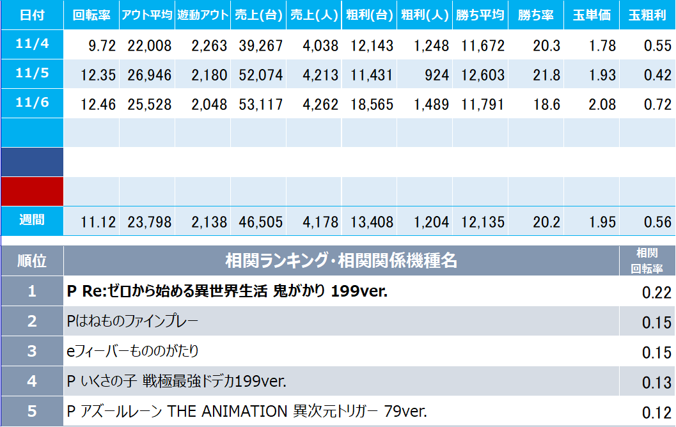Image resolution: width=676 pixels, height=427 pixels.
Task: Select the 11/6 date row label
Action: (x=31, y=104)
